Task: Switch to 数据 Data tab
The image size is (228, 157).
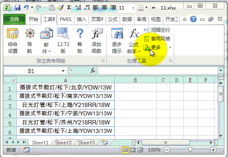Action: pyautogui.click(x=127, y=19)
